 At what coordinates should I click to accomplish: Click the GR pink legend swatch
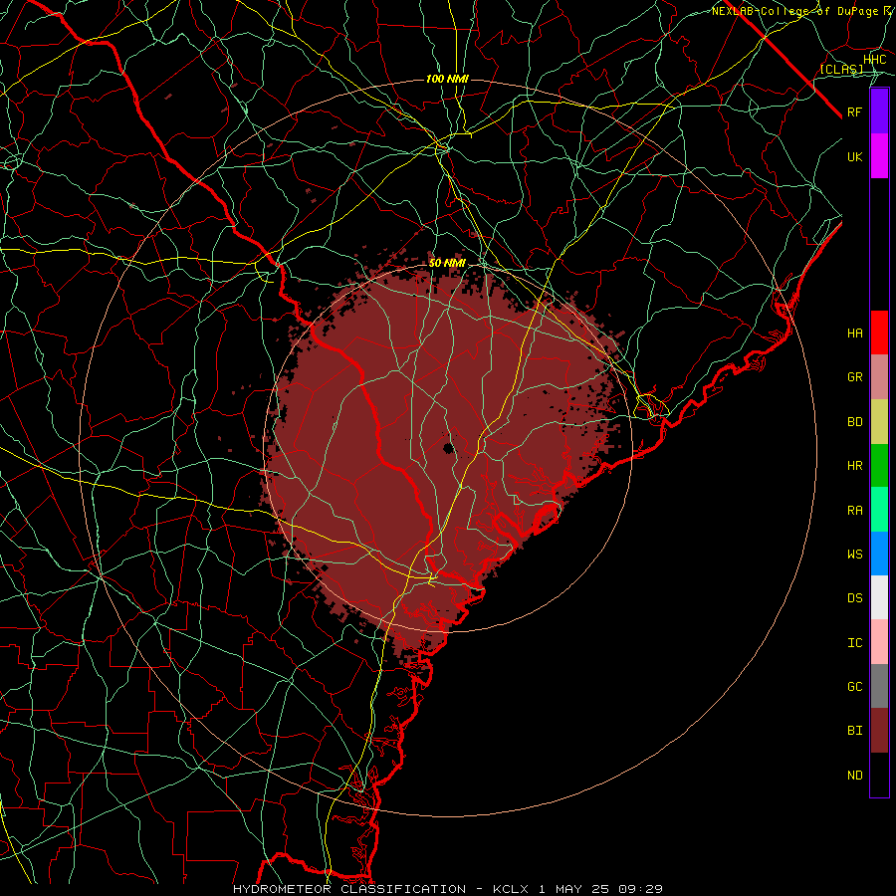click(879, 377)
